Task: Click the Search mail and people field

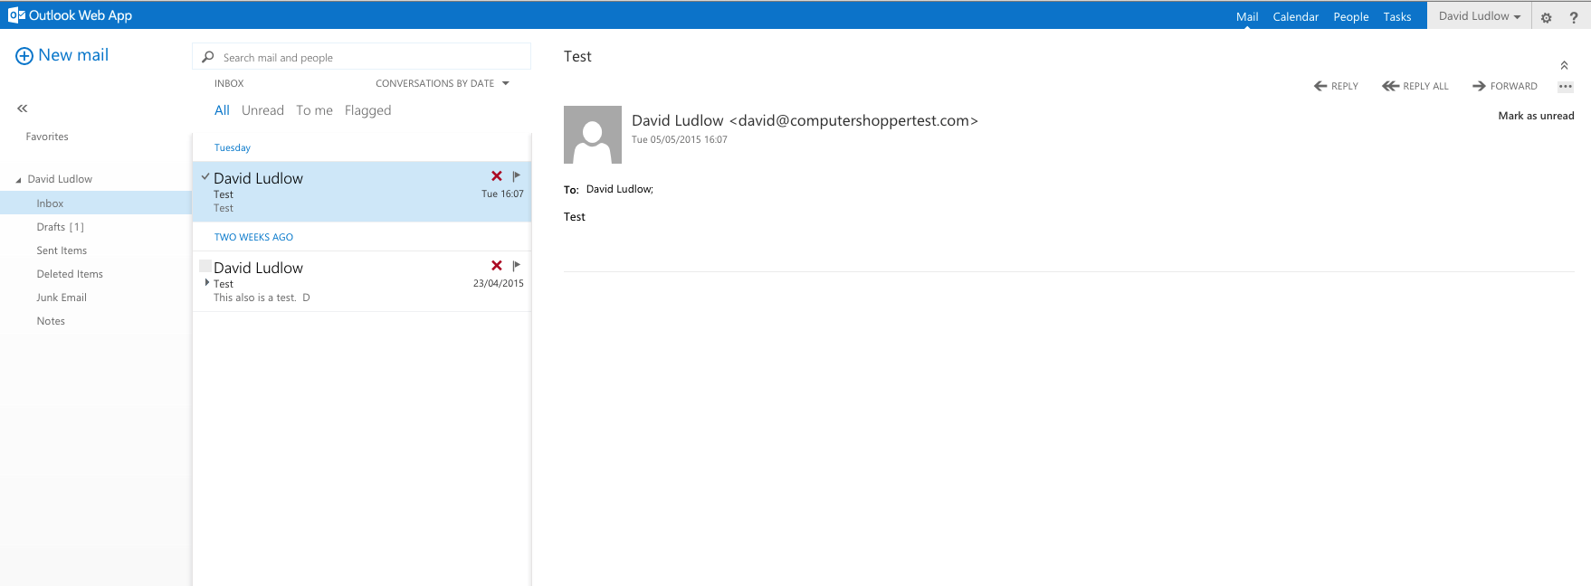Action: coord(361,57)
